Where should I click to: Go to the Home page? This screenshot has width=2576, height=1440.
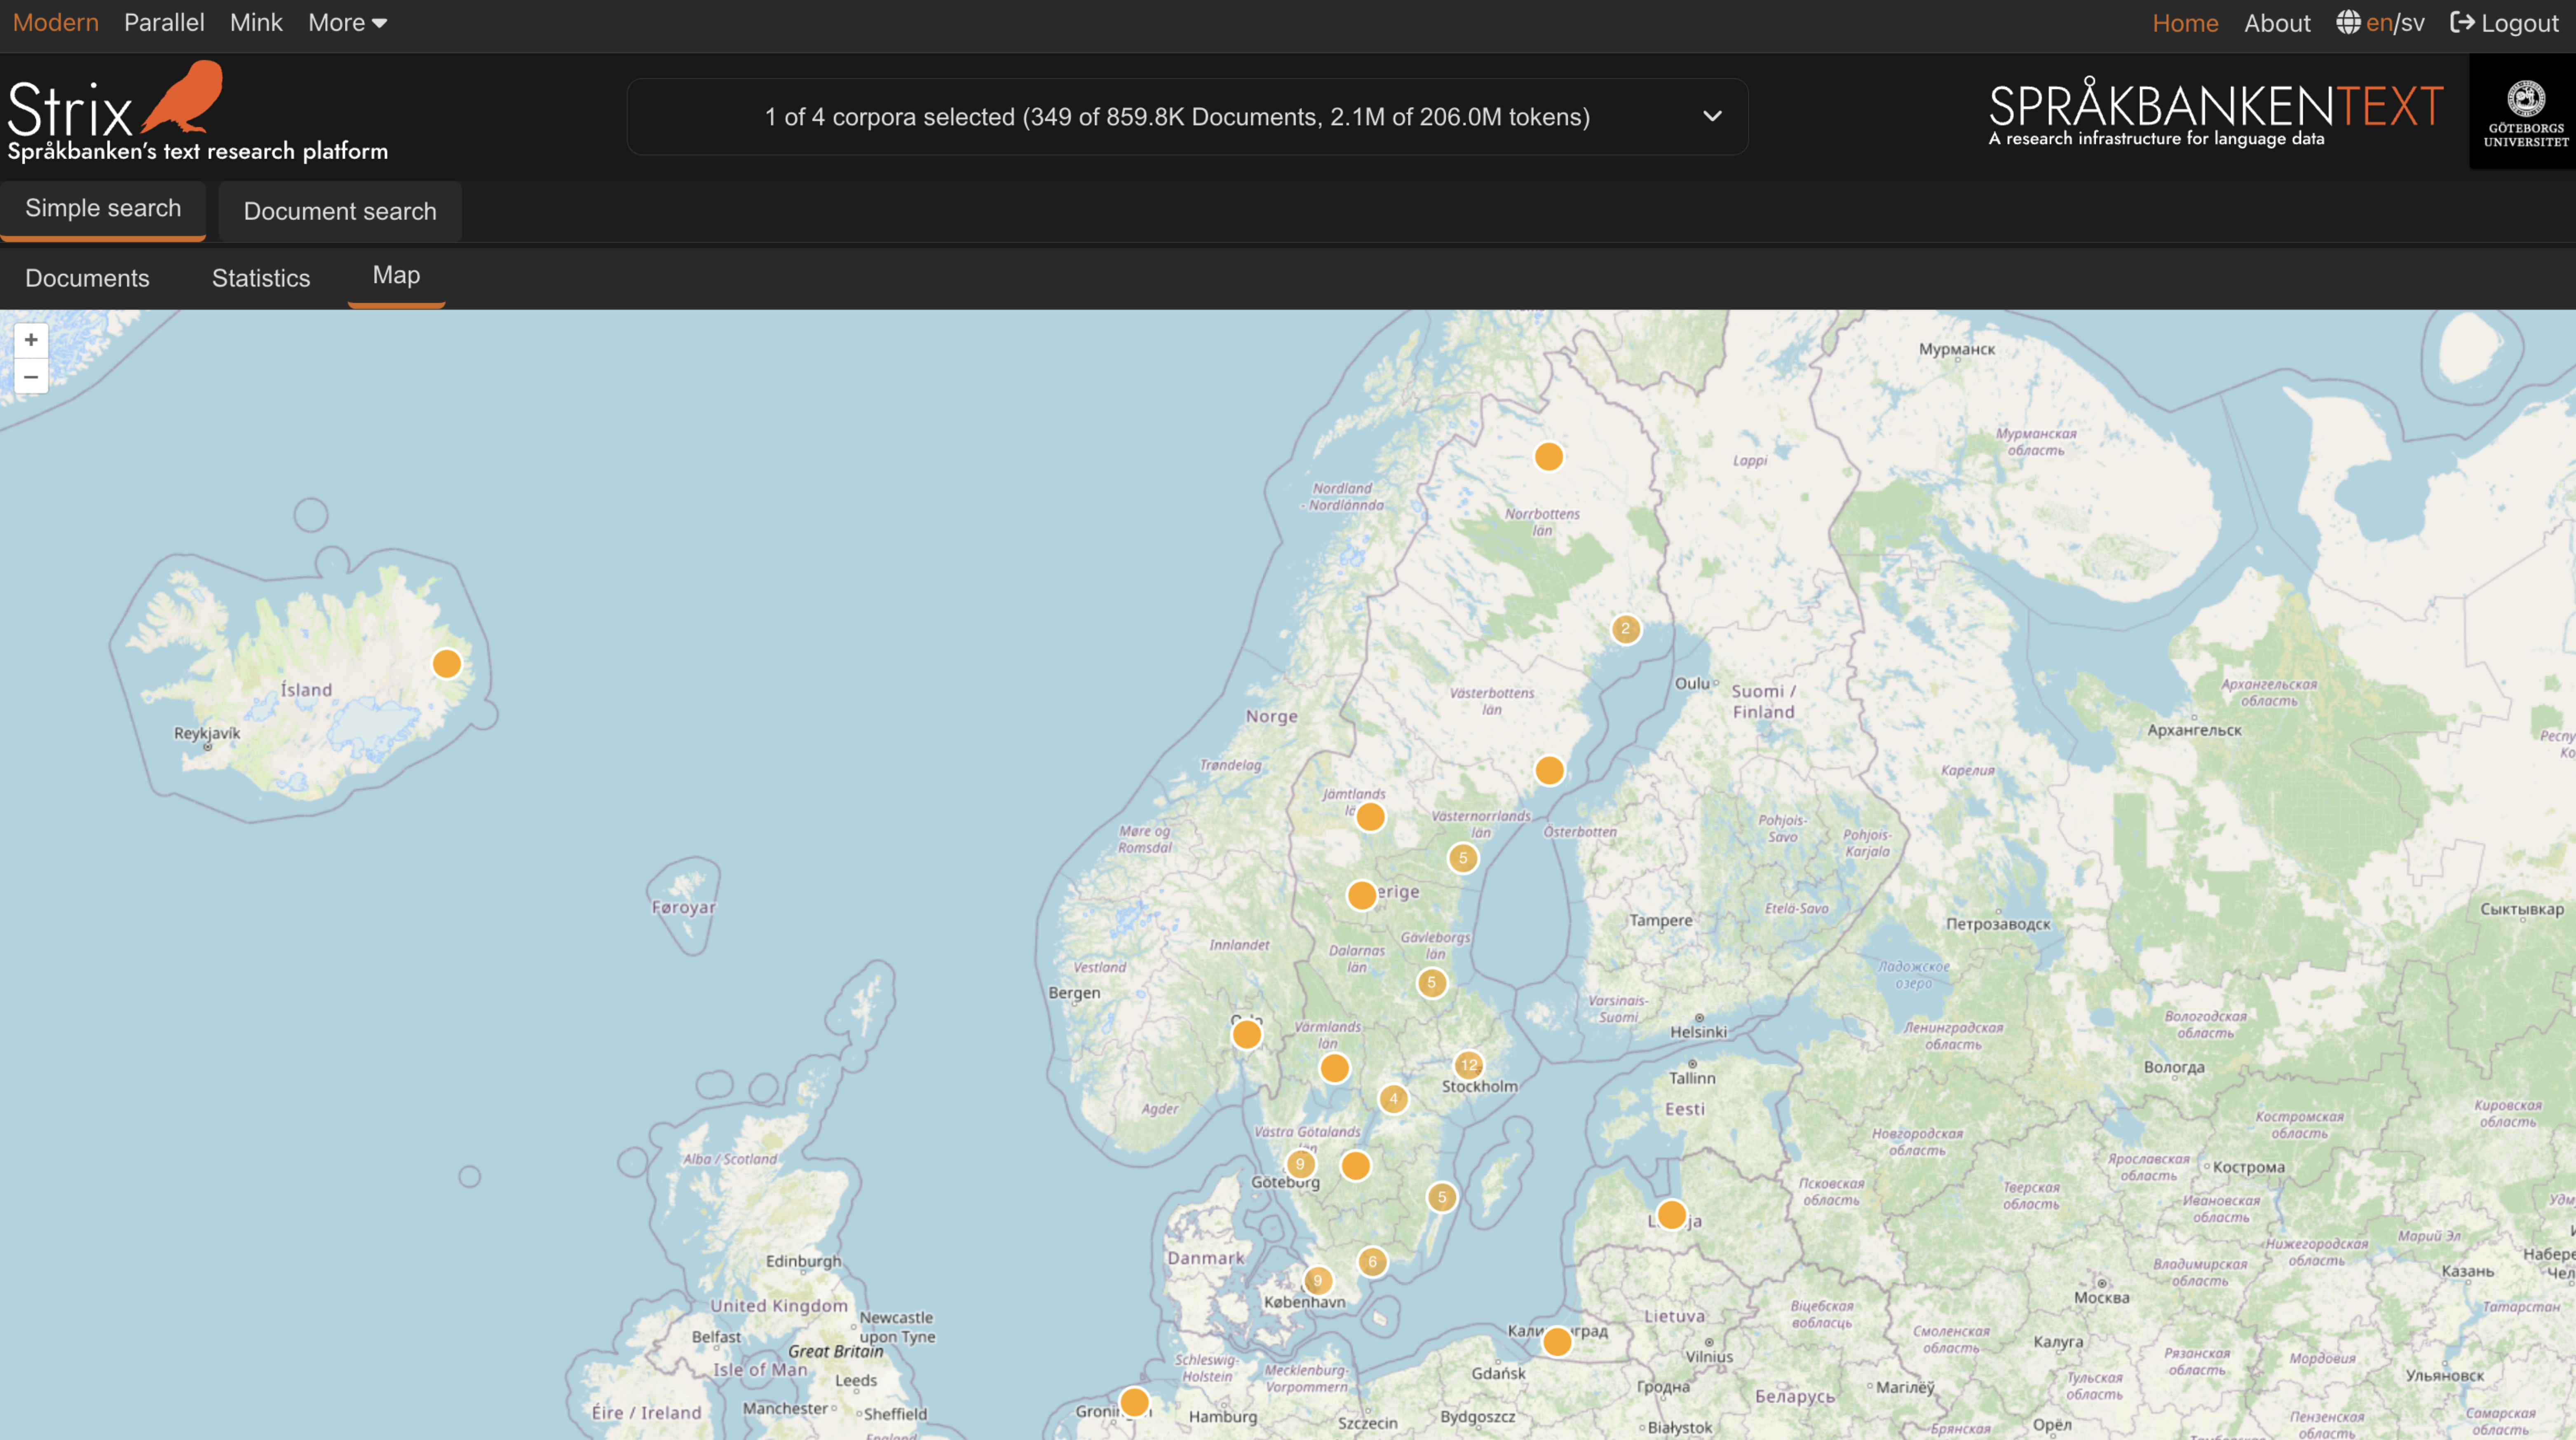pos(2185,23)
